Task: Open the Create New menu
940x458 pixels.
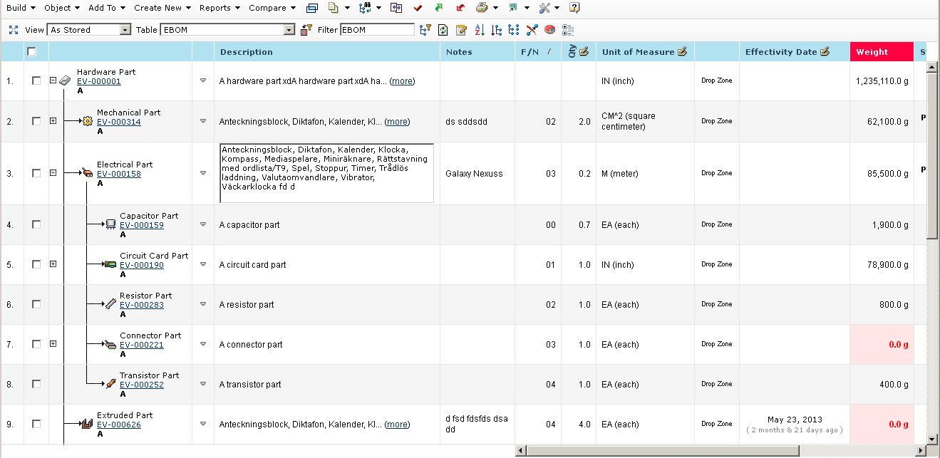Action: pyautogui.click(x=162, y=8)
